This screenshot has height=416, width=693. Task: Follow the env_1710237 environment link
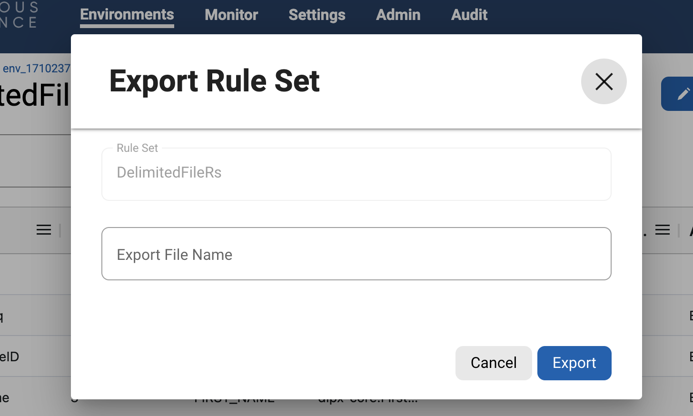[x=36, y=68]
